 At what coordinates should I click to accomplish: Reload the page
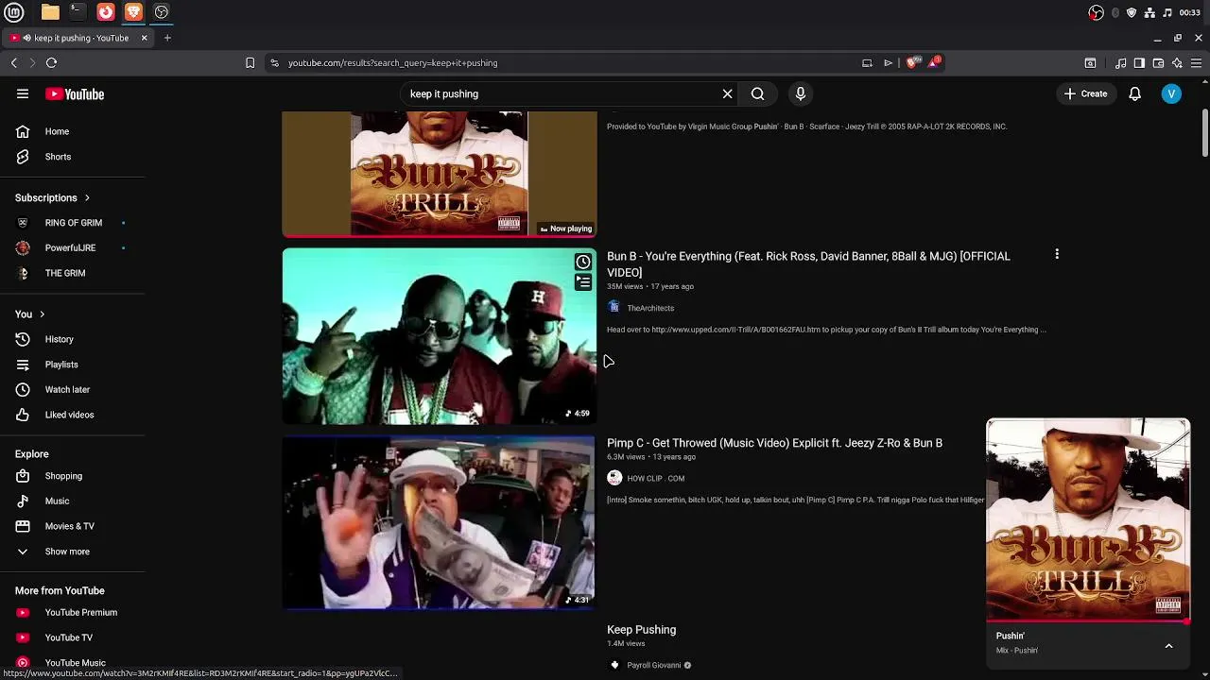pos(52,63)
